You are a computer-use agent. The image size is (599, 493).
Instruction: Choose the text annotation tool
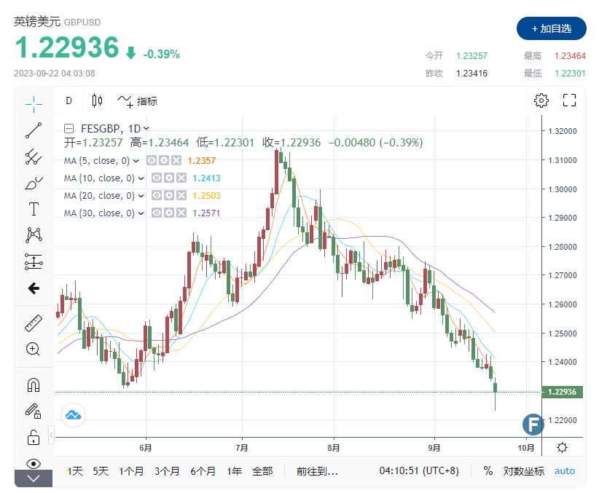[x=34, y=209]
